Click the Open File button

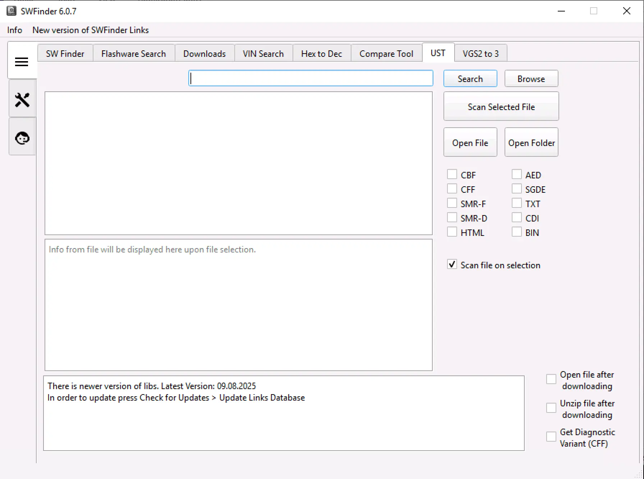coord(470,142)
